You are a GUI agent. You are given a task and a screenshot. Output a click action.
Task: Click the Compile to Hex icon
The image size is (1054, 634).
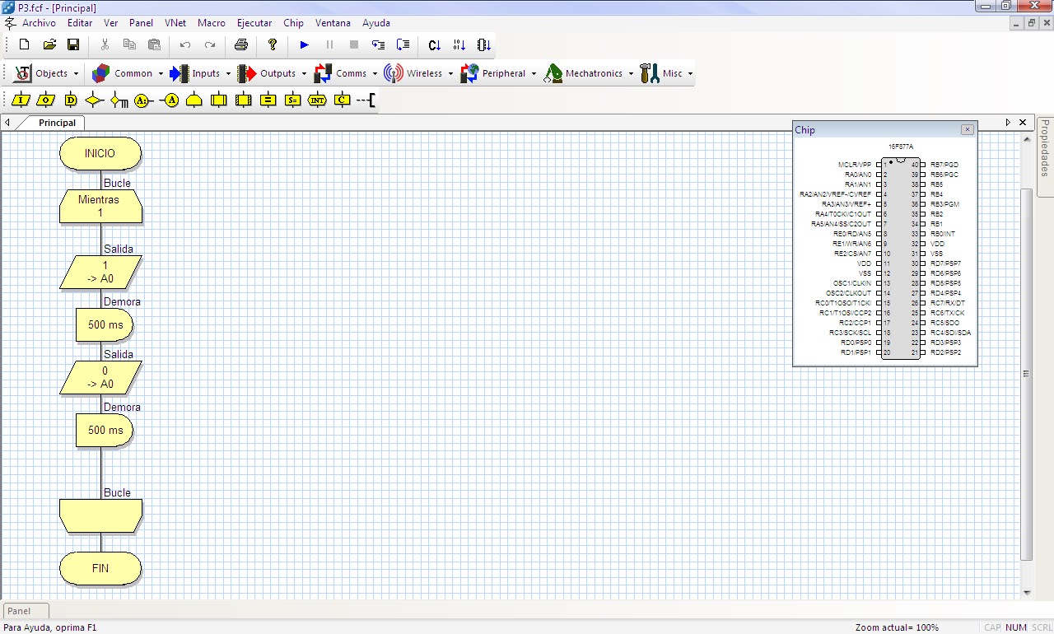(459, 44)
